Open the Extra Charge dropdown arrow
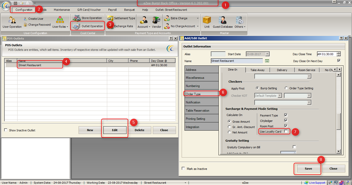The width and height of the screenshot is (352, 185). [198, 18]
